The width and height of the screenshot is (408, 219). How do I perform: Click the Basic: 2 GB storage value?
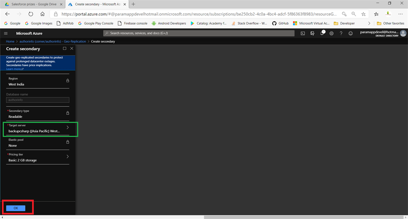point(22,160)
